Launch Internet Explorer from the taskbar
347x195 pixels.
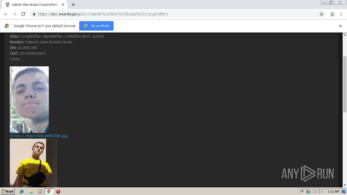tap(22, 191)
